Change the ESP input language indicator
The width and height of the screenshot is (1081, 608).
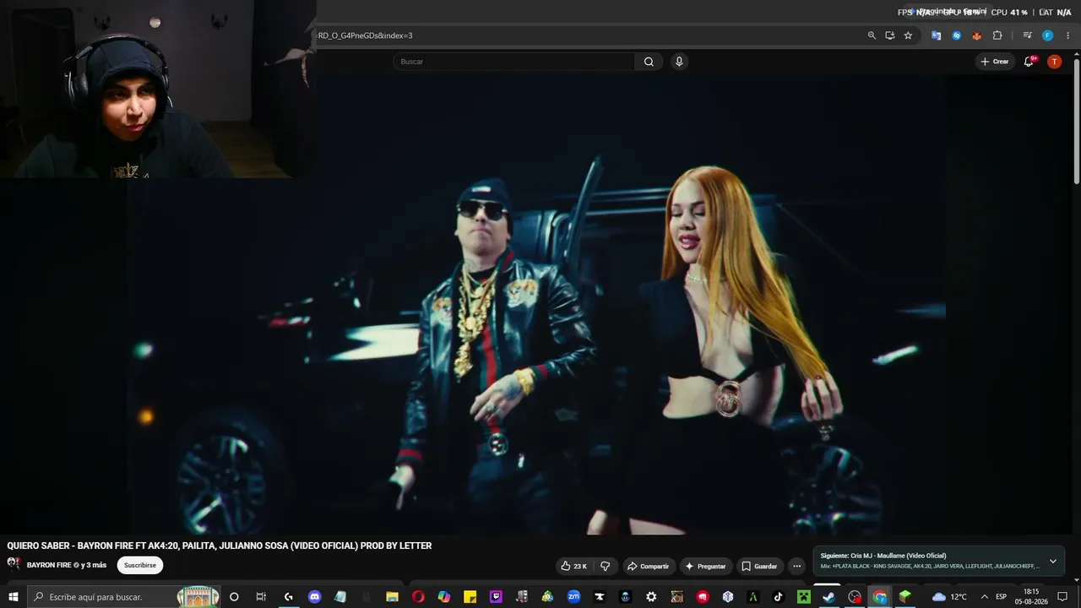[1002, 597]
